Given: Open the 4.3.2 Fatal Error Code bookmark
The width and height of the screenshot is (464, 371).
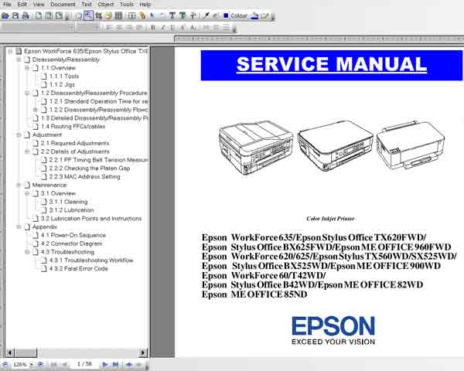Looking at the screenshot, I should [78, 269].
